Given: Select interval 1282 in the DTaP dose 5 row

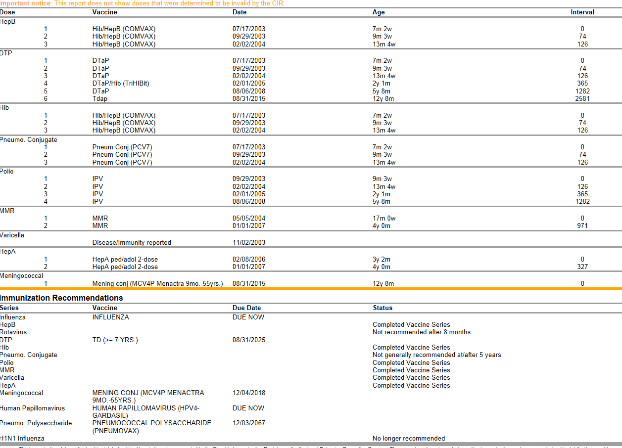Looking at the screenshot, I should click(x=582, y=91).
